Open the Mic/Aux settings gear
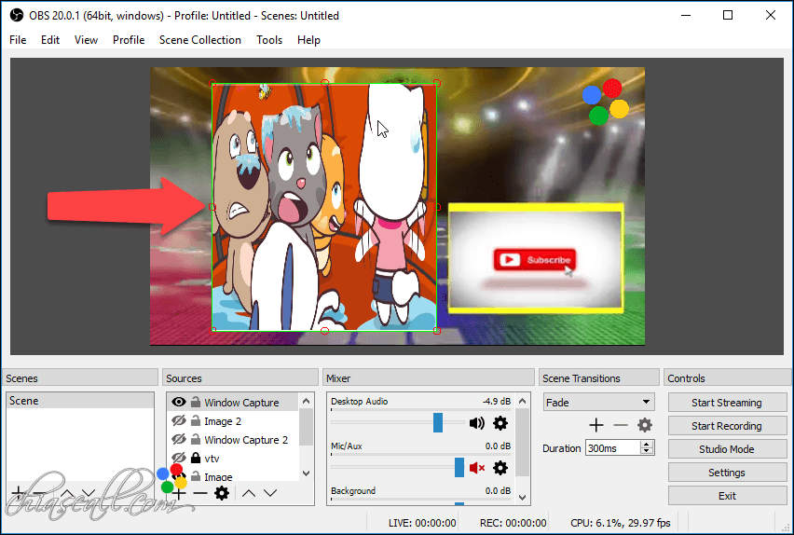Image resolution: width=794 pixels, height=535 pixels. coord(500,468)
